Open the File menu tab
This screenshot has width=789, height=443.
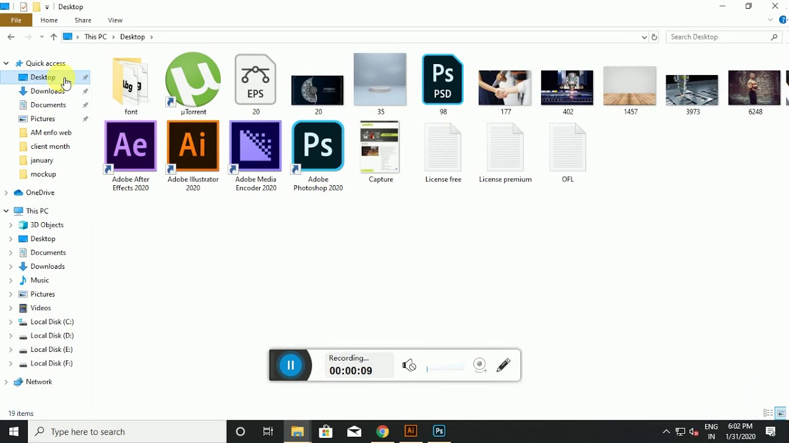[x=16, y=20]
